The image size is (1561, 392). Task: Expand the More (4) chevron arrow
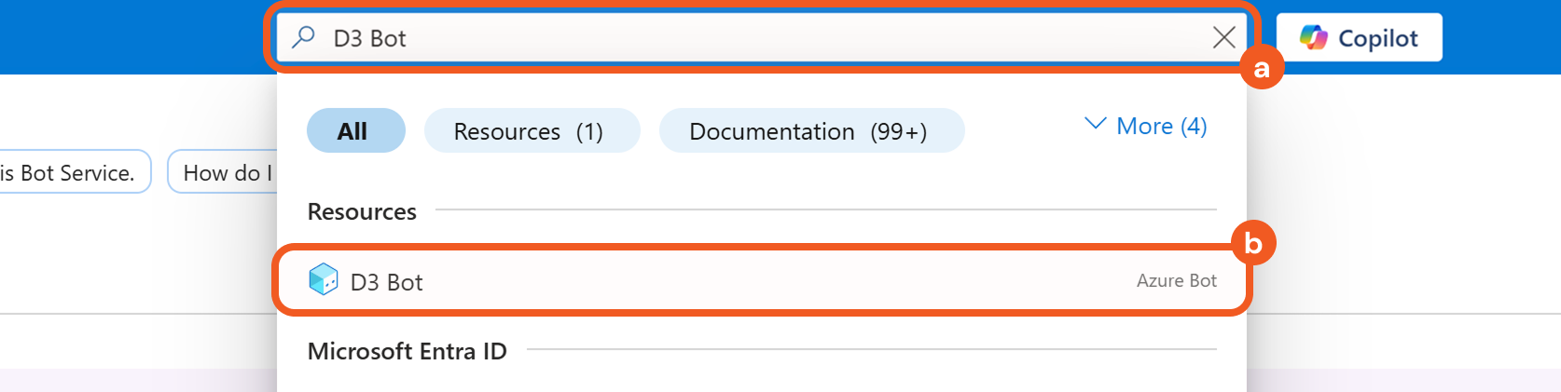(1096, 124)
